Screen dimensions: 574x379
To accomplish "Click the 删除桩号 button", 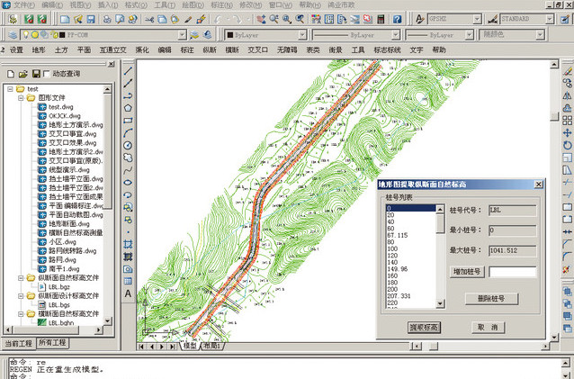I will click(x=491, y=299).
